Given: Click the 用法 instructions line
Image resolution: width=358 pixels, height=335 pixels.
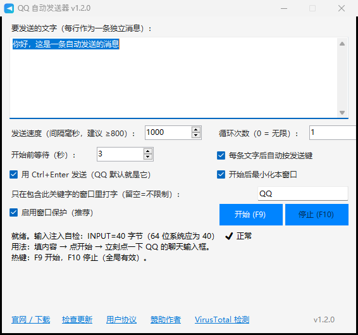Looking at the screenshot, I should 111,247.
